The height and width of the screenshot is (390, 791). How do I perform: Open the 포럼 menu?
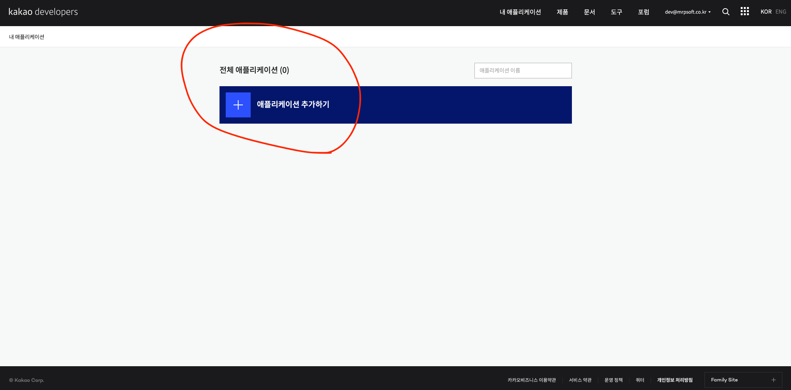(644, 12)
